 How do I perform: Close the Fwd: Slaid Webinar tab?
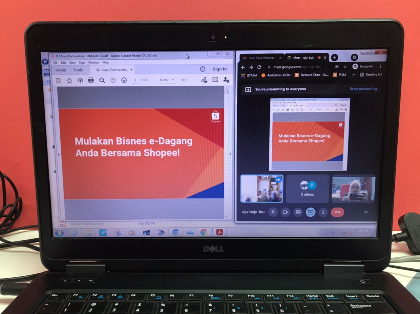point(280,58)
